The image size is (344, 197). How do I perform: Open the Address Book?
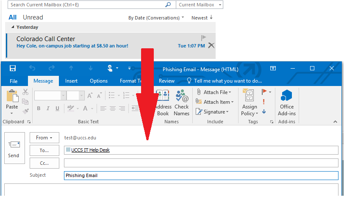[x=164, y=103]
